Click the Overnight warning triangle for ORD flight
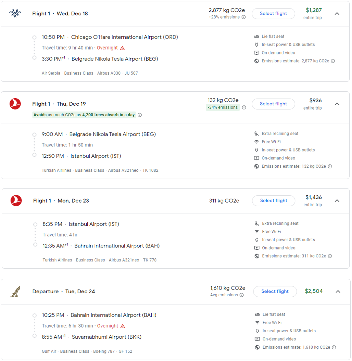 point(122,48)
